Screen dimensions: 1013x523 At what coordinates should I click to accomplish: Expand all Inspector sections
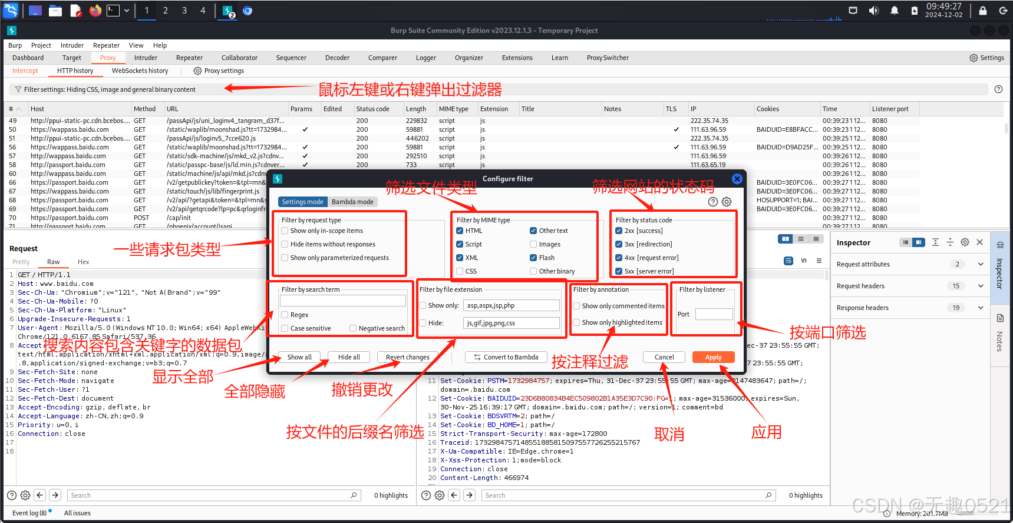[935, 242]
